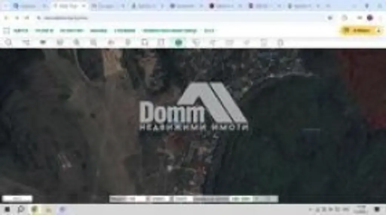Viewport: 386px width, 215px height.
Task: Select the highlighted green circle toolbar icon
Action: pyautogui.click(x=179, y=43)
